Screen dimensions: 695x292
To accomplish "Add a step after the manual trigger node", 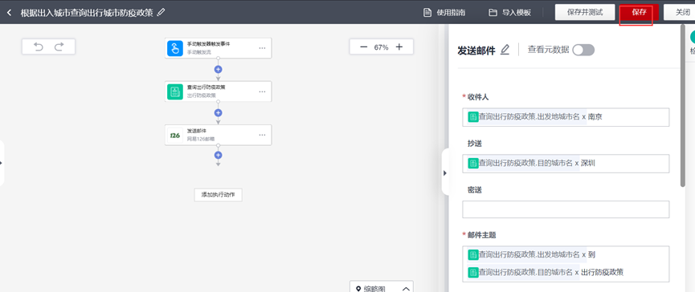I will pyautogui.click(x=218, y=70).
